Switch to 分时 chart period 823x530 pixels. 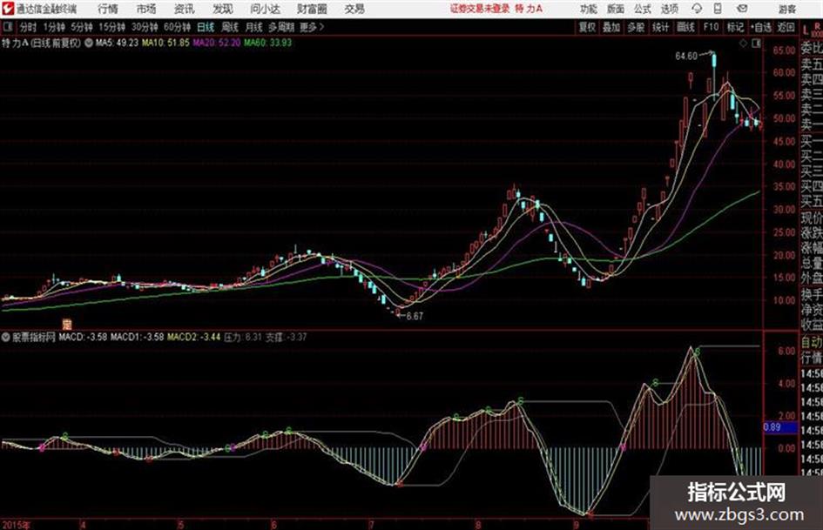tap(28, 27)
